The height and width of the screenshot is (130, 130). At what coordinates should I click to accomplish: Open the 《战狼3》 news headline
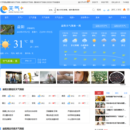click(116, 110)
